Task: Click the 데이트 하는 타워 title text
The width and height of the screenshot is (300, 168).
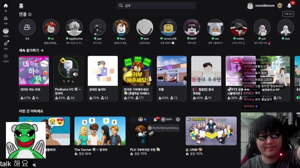Action: pyautogui.click(x=30, y=89)
